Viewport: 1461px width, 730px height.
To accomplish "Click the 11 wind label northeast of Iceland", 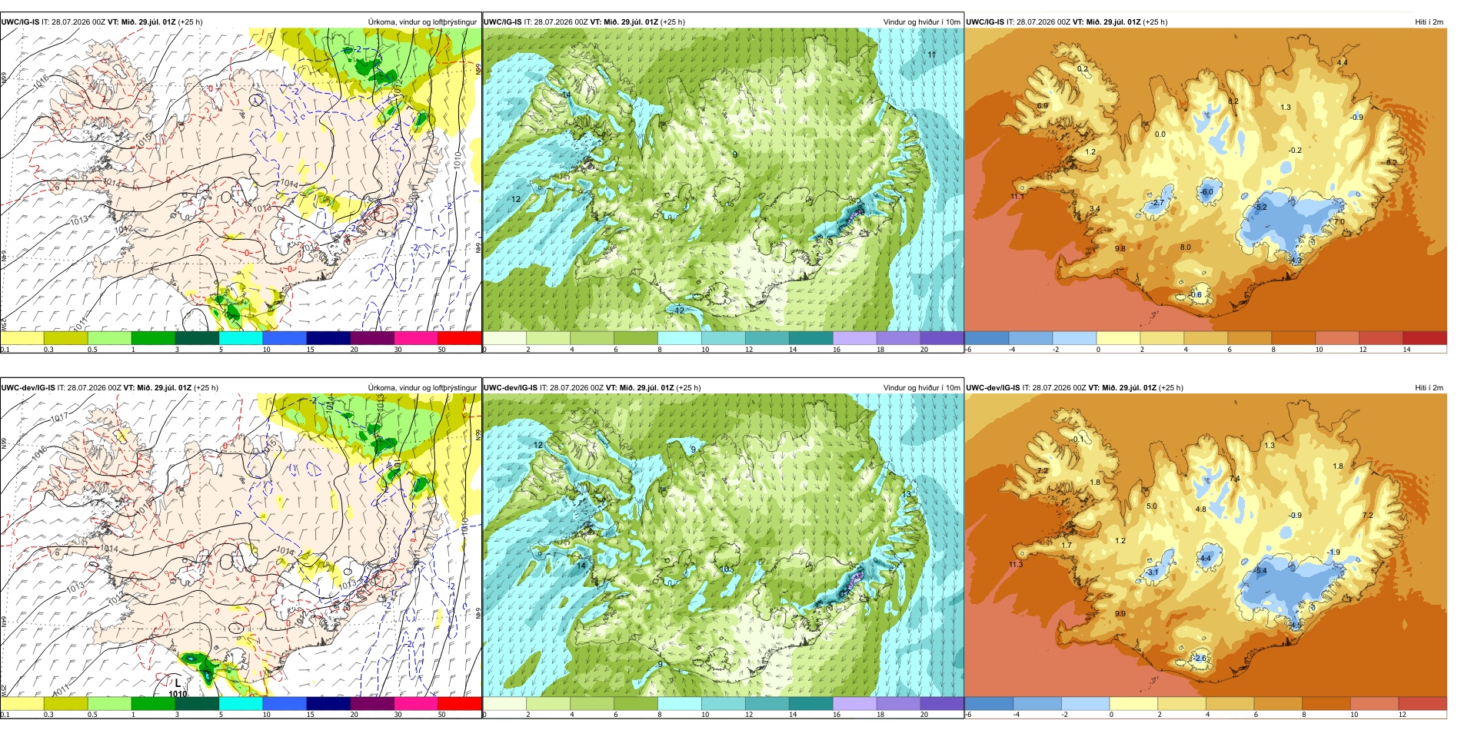I will 931,55.
